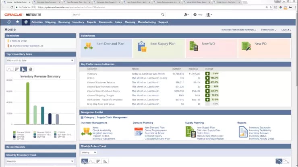
Task: Select column chart view for Inventory Sales
Action: coord(24,69)
